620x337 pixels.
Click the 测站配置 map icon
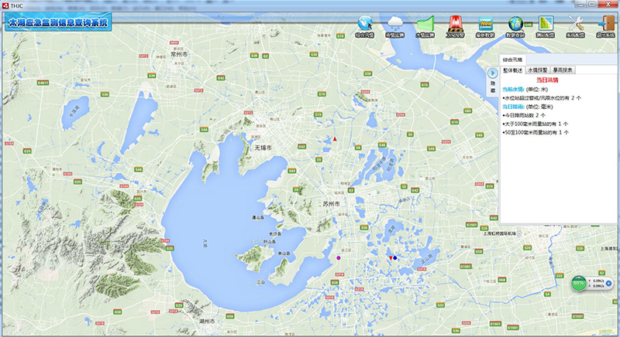[546, 25]
